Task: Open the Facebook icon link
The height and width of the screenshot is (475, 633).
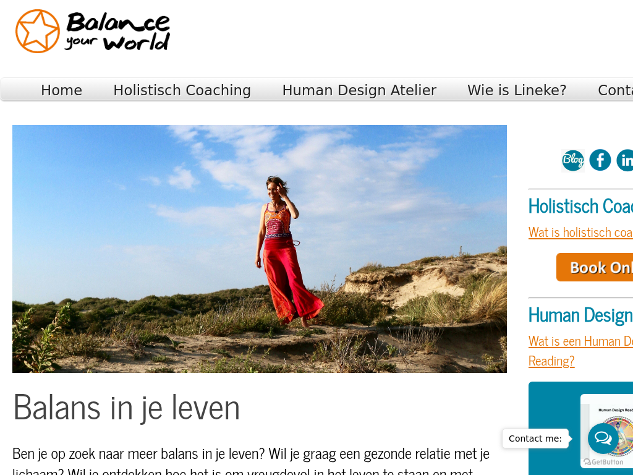Action: (x=600, y=160)
